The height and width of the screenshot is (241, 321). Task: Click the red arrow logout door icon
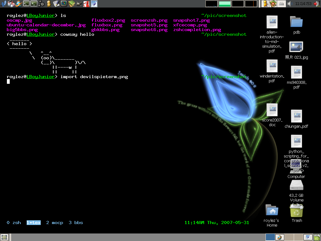(x=317, y=4)
